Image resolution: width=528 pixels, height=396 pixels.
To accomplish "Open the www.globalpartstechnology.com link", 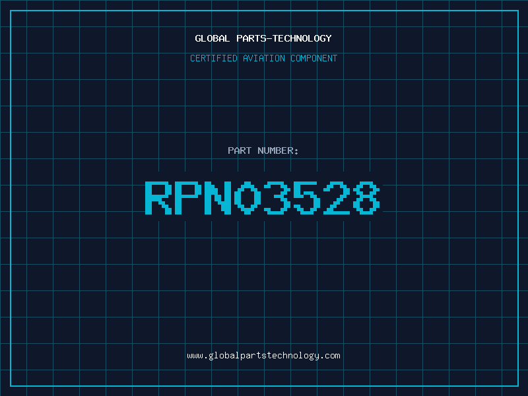I will click(263, 356).
